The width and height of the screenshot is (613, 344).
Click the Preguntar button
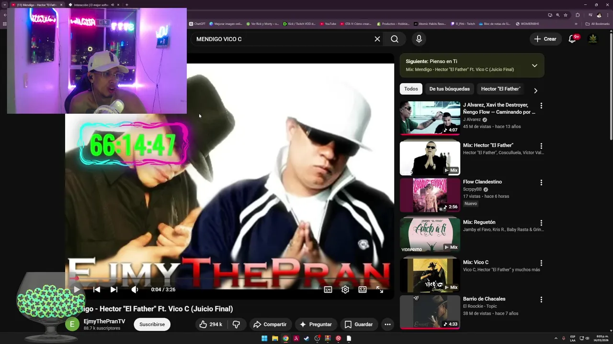point(316,324)
